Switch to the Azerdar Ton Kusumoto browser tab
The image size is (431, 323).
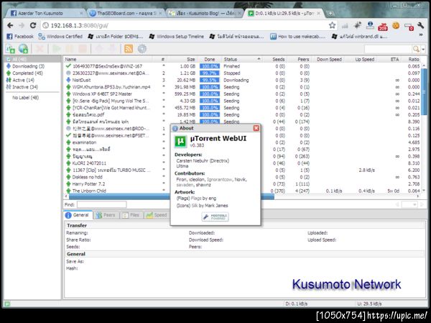tap(46, 13)
